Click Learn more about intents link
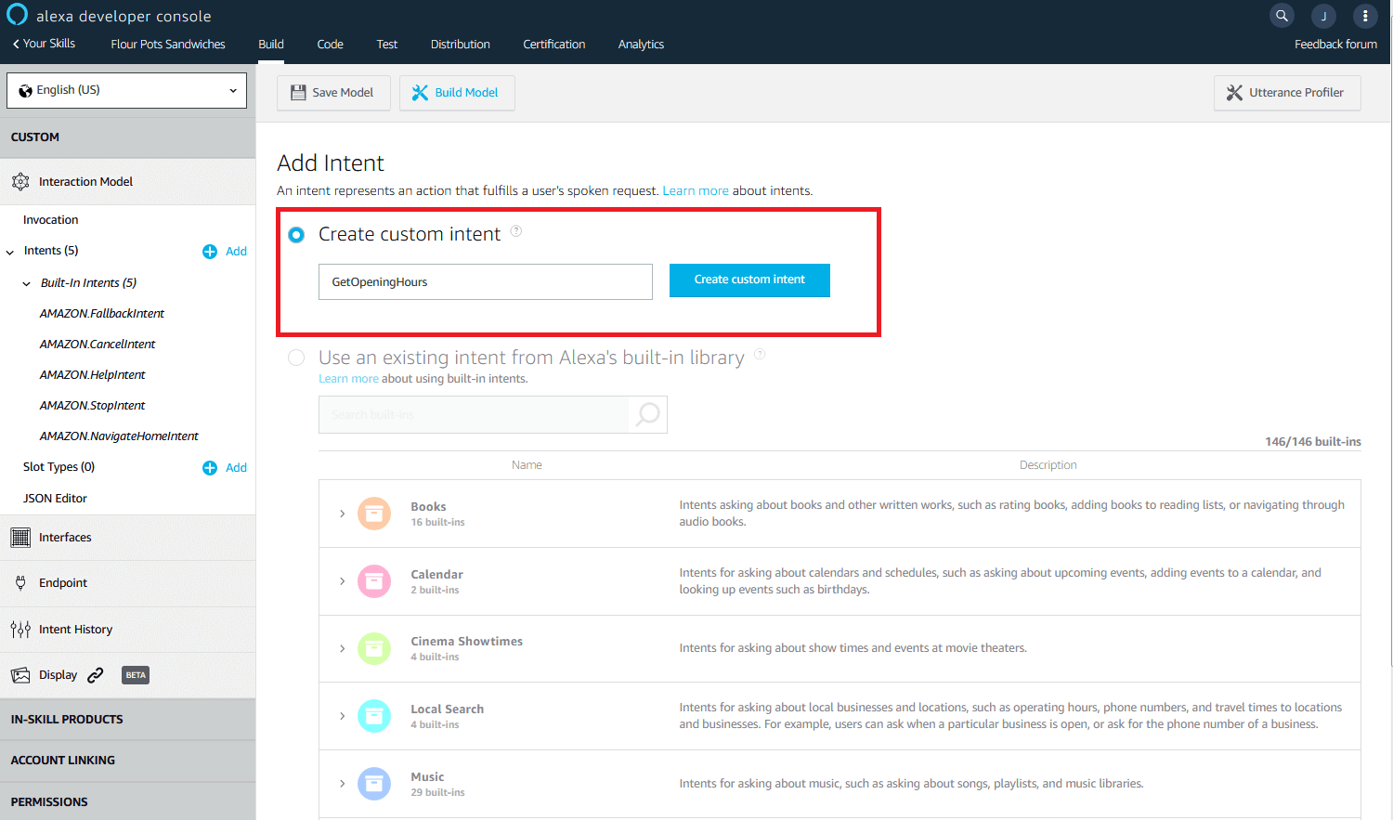 [x=696, y=191]
